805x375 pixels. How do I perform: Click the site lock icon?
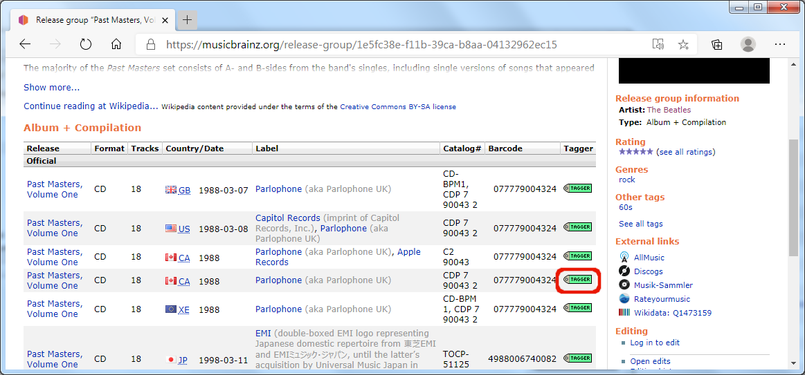151,45
